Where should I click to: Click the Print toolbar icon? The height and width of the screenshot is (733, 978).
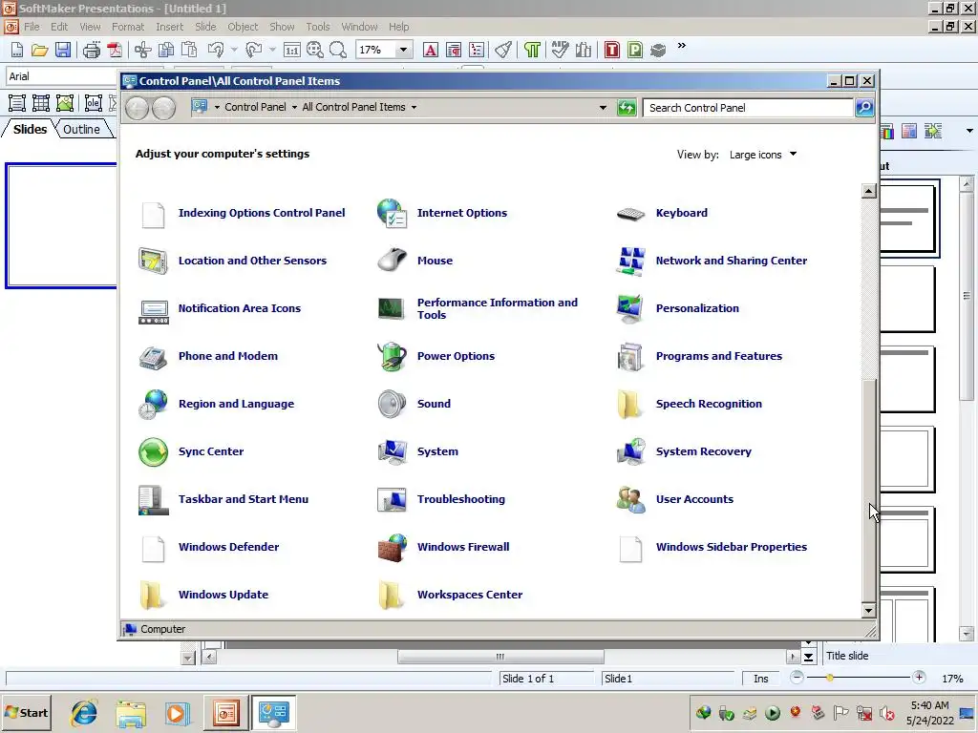tap(92, 50)
